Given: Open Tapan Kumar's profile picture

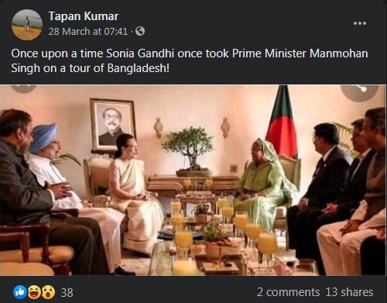Looking at the screenshot, I should point(27,25).
